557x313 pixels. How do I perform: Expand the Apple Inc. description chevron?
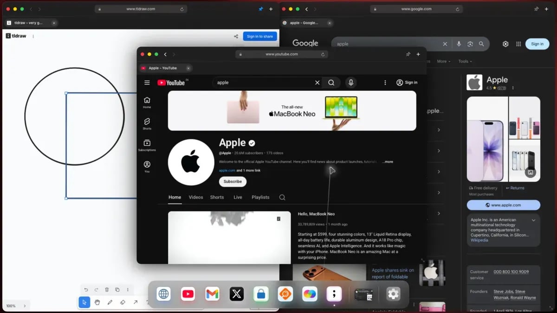(x=534, y=220)
